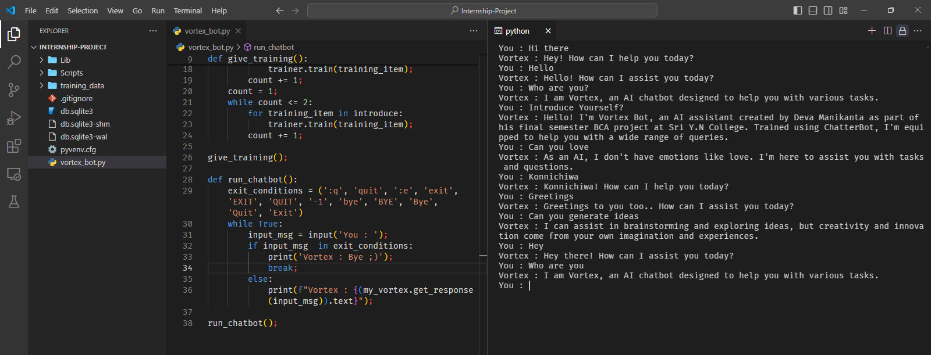
Task: Close the vortex_bot.py editor tab
Action: pos(238,31)
